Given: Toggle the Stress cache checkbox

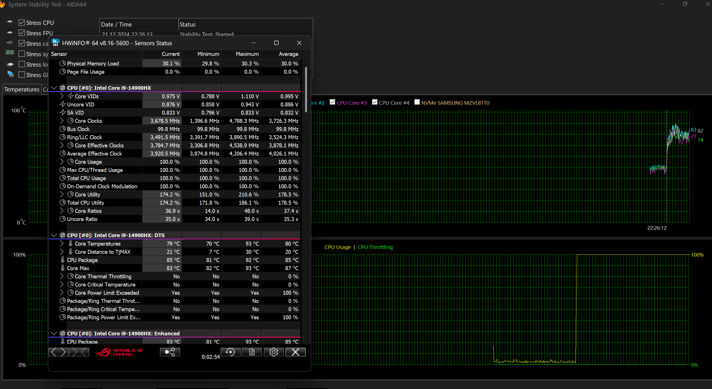Looking at the screenshot, I should click(22, 43).
